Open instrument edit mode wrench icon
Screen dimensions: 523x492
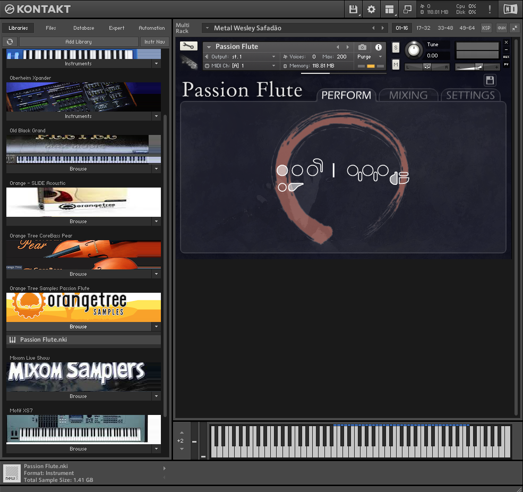pos(188,46)
